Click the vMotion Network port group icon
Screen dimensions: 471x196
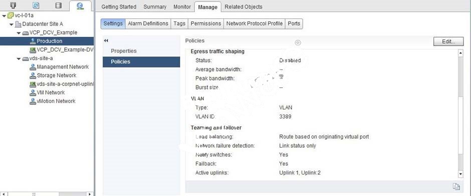click(33, 101)
